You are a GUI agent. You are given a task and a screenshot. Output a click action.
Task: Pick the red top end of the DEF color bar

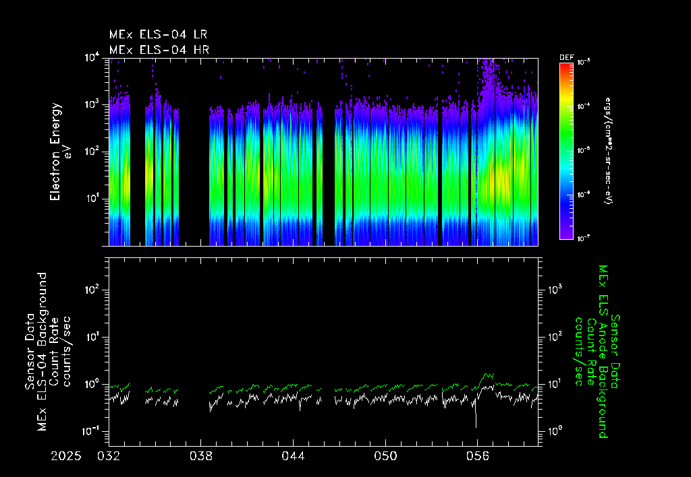(566, 66)
